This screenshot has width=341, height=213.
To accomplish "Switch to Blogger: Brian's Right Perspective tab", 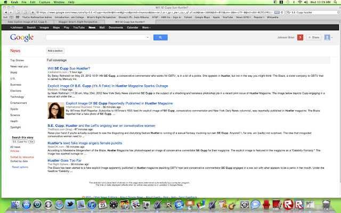I will tap(79, 22).
